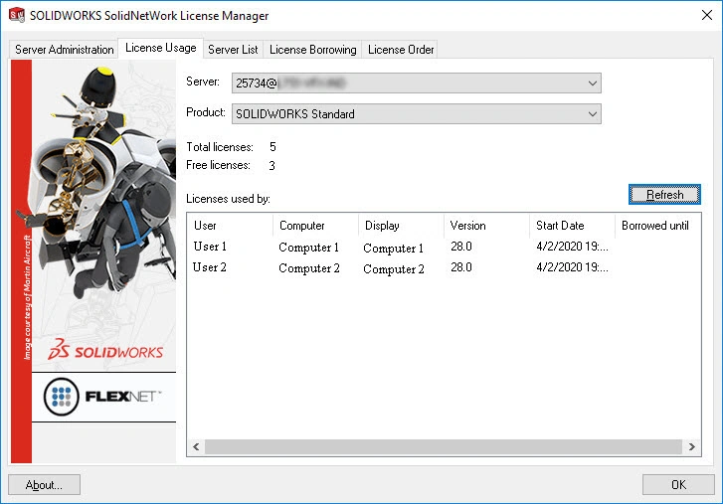Open the License Order tab
This screenshot has width=723, height=504.
(x=401, y=50)
